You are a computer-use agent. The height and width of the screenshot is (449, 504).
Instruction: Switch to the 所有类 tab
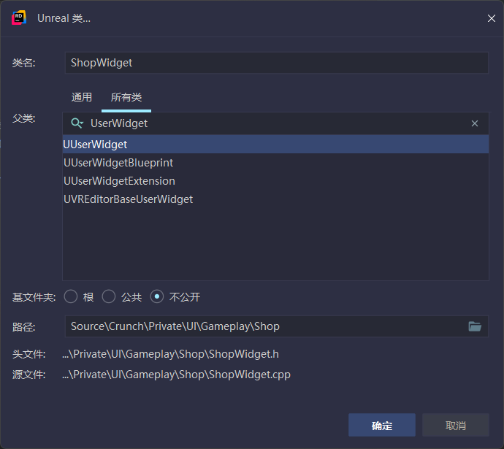click(126, 97)
